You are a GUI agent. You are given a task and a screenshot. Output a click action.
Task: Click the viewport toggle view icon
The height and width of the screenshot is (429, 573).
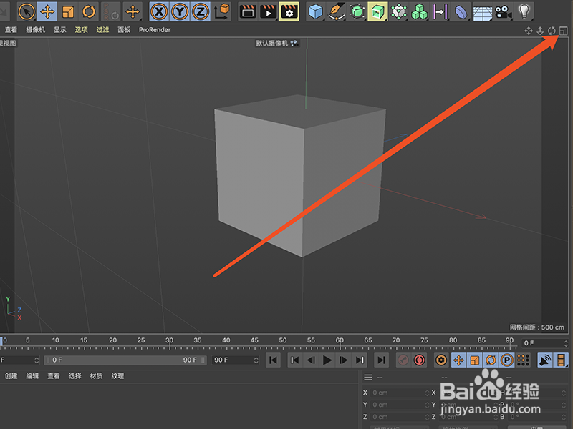pos(564,31)
